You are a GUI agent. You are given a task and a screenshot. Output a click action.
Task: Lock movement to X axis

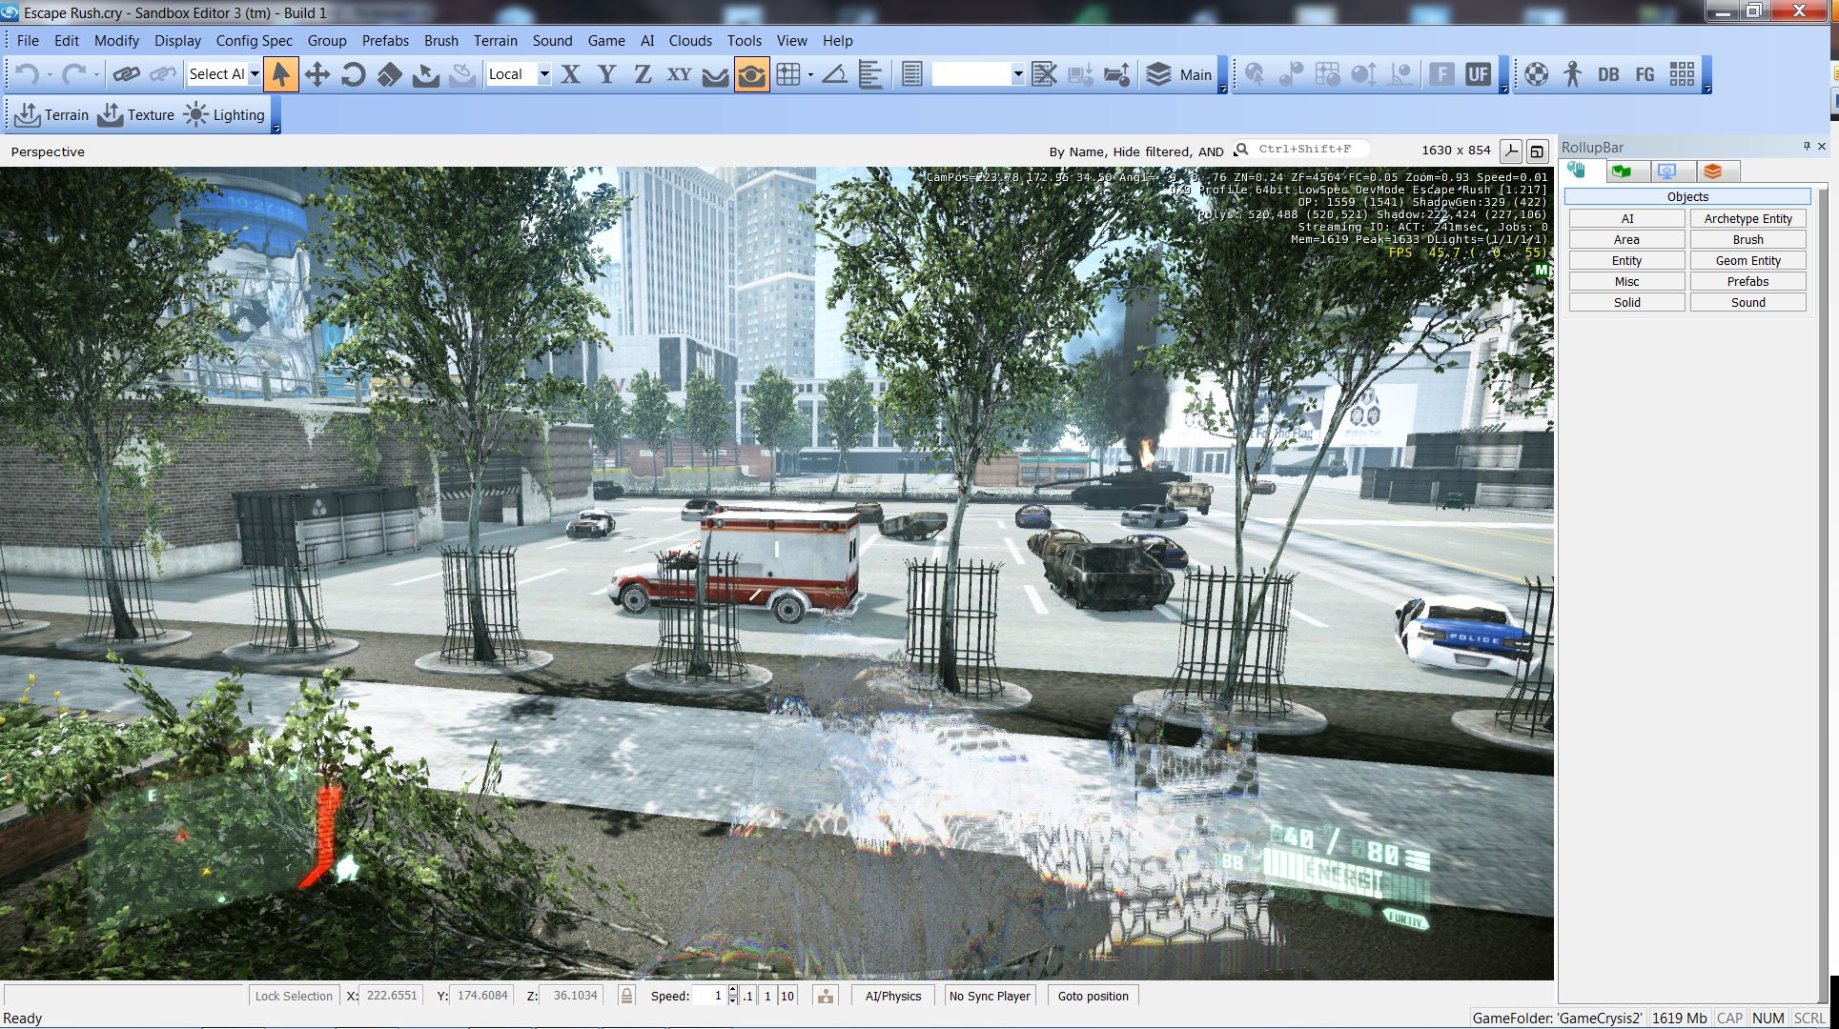[571, 74]
